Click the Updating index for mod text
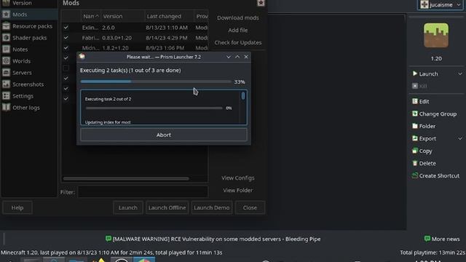466x262 pixels. (x=108, y=122)
